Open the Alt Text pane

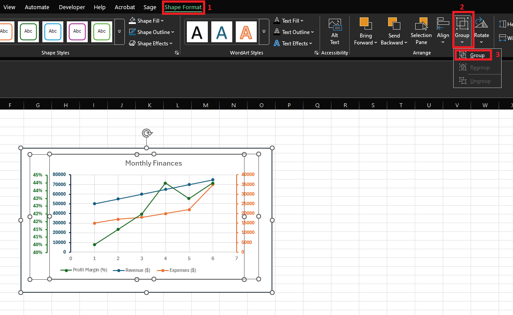334,30
